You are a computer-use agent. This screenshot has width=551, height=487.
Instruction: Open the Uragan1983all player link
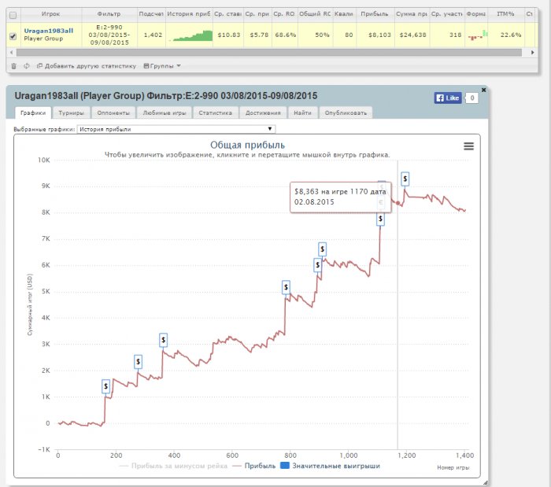pyautogui.click(x=48, y=30)
